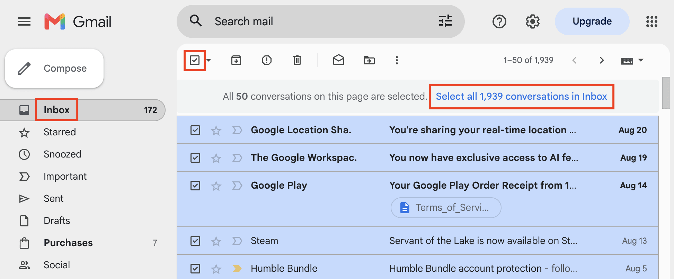This screenshot has width=674, height=279.
Task: Open 'Humble Bundle account protection' email
Action: pyautogui.click(x=483, y=269)
